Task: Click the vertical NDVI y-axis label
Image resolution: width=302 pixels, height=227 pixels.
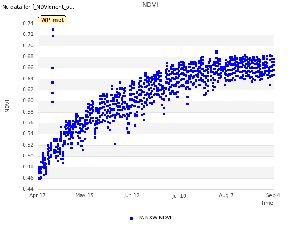Action: [x=7, y=106]
